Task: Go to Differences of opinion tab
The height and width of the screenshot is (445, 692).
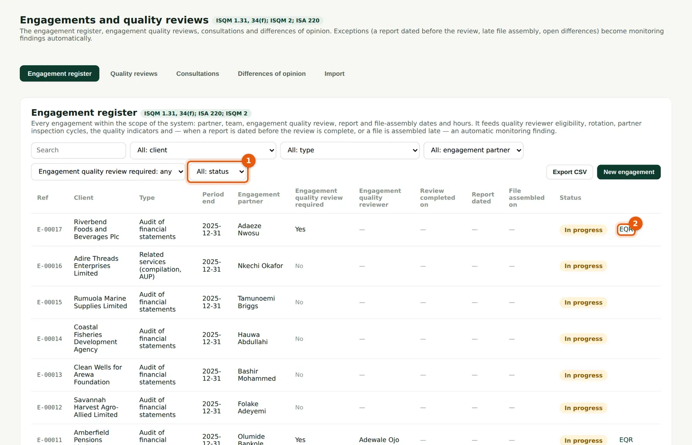Action: click(272, 74)
